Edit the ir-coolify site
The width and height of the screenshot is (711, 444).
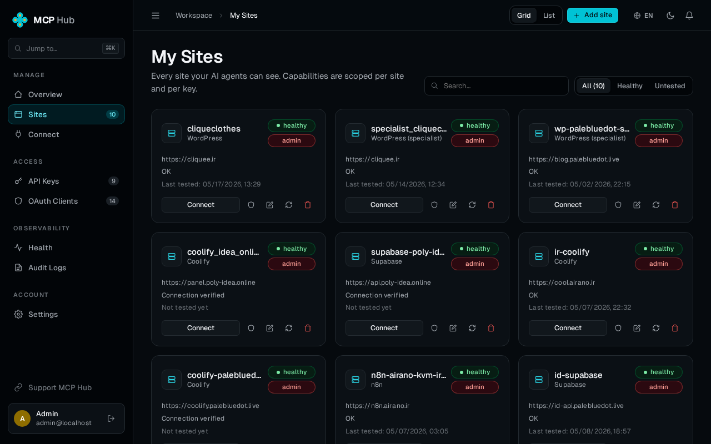pyautogui.click(x=637, y=328)
